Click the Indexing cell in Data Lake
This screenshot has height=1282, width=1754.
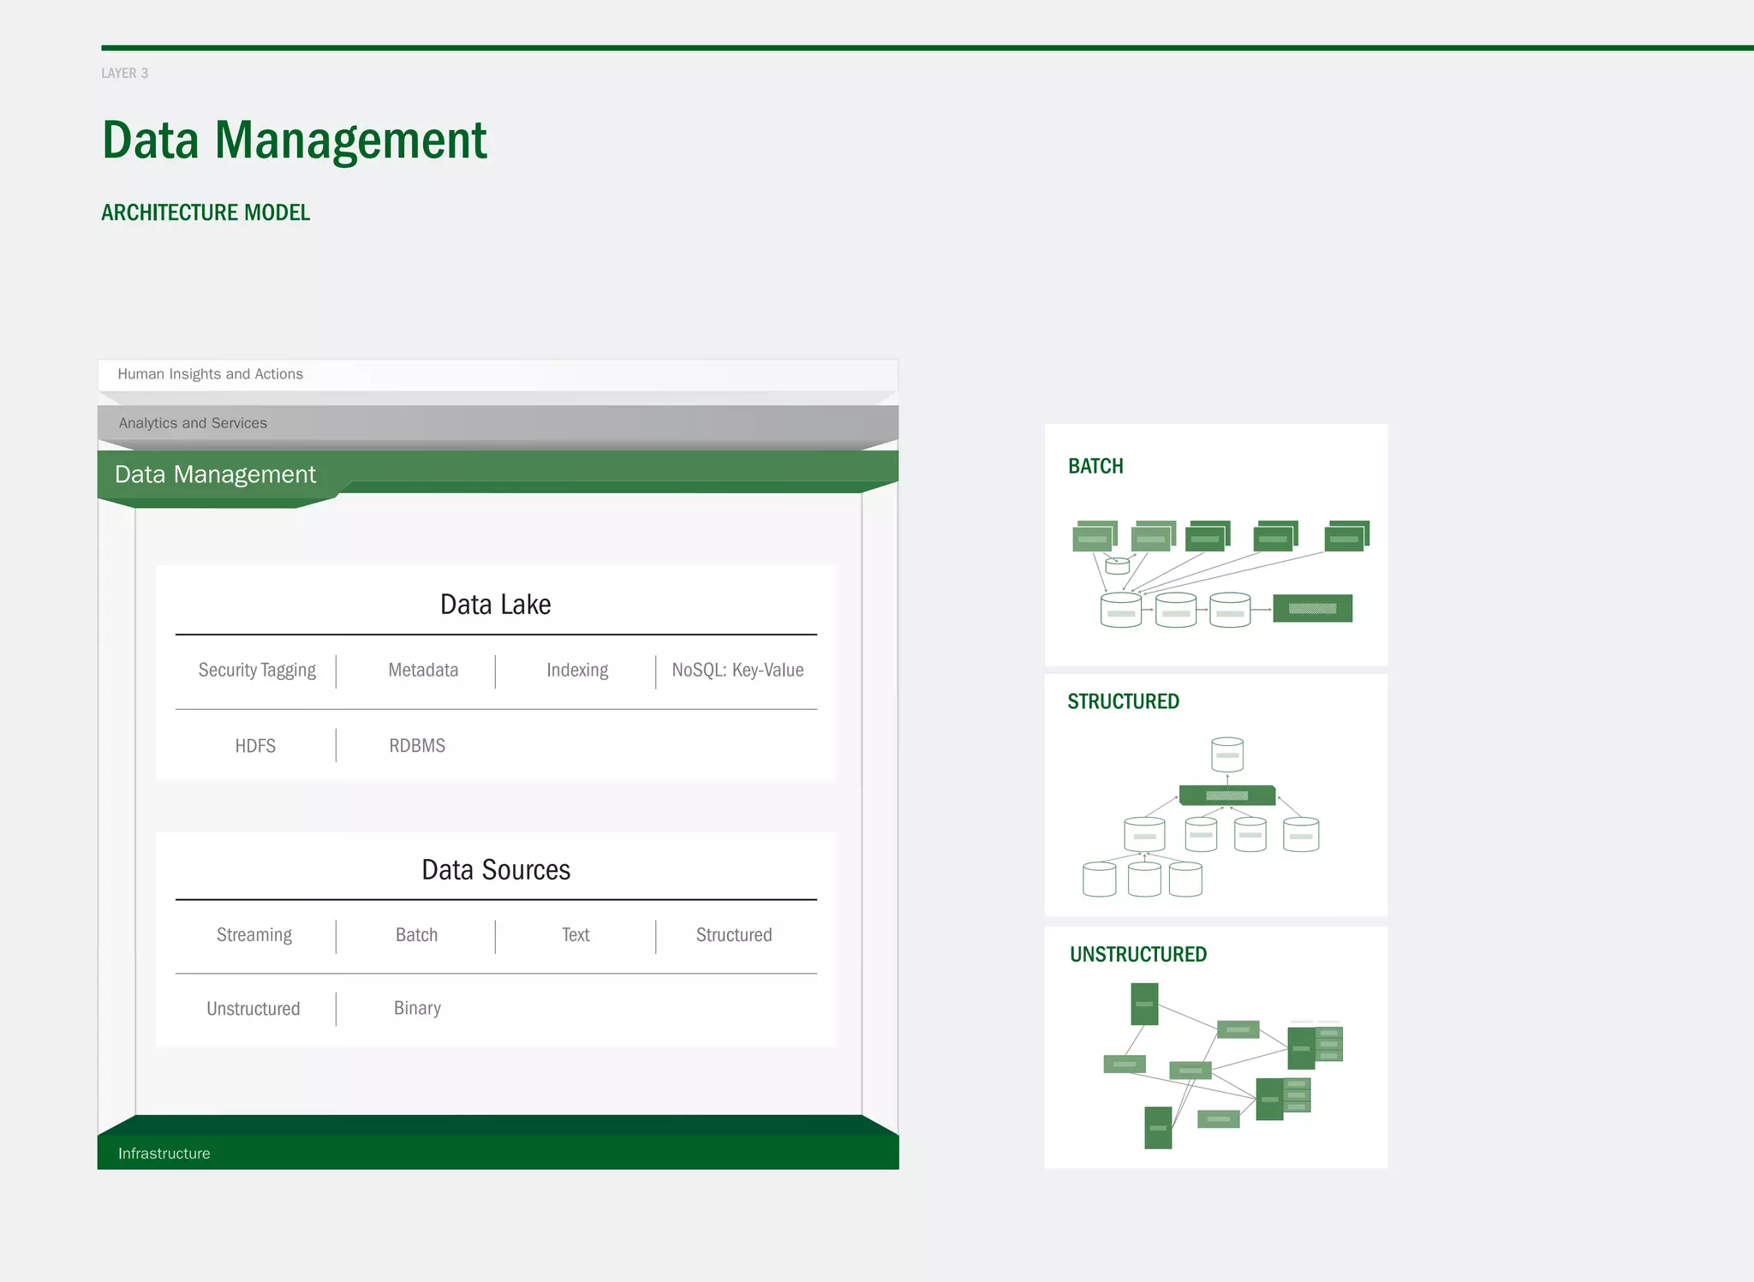pos(577,671)
